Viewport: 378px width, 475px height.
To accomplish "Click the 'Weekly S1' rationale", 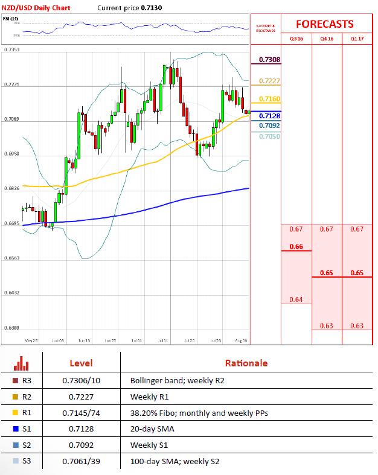I will tap(149, 445).
